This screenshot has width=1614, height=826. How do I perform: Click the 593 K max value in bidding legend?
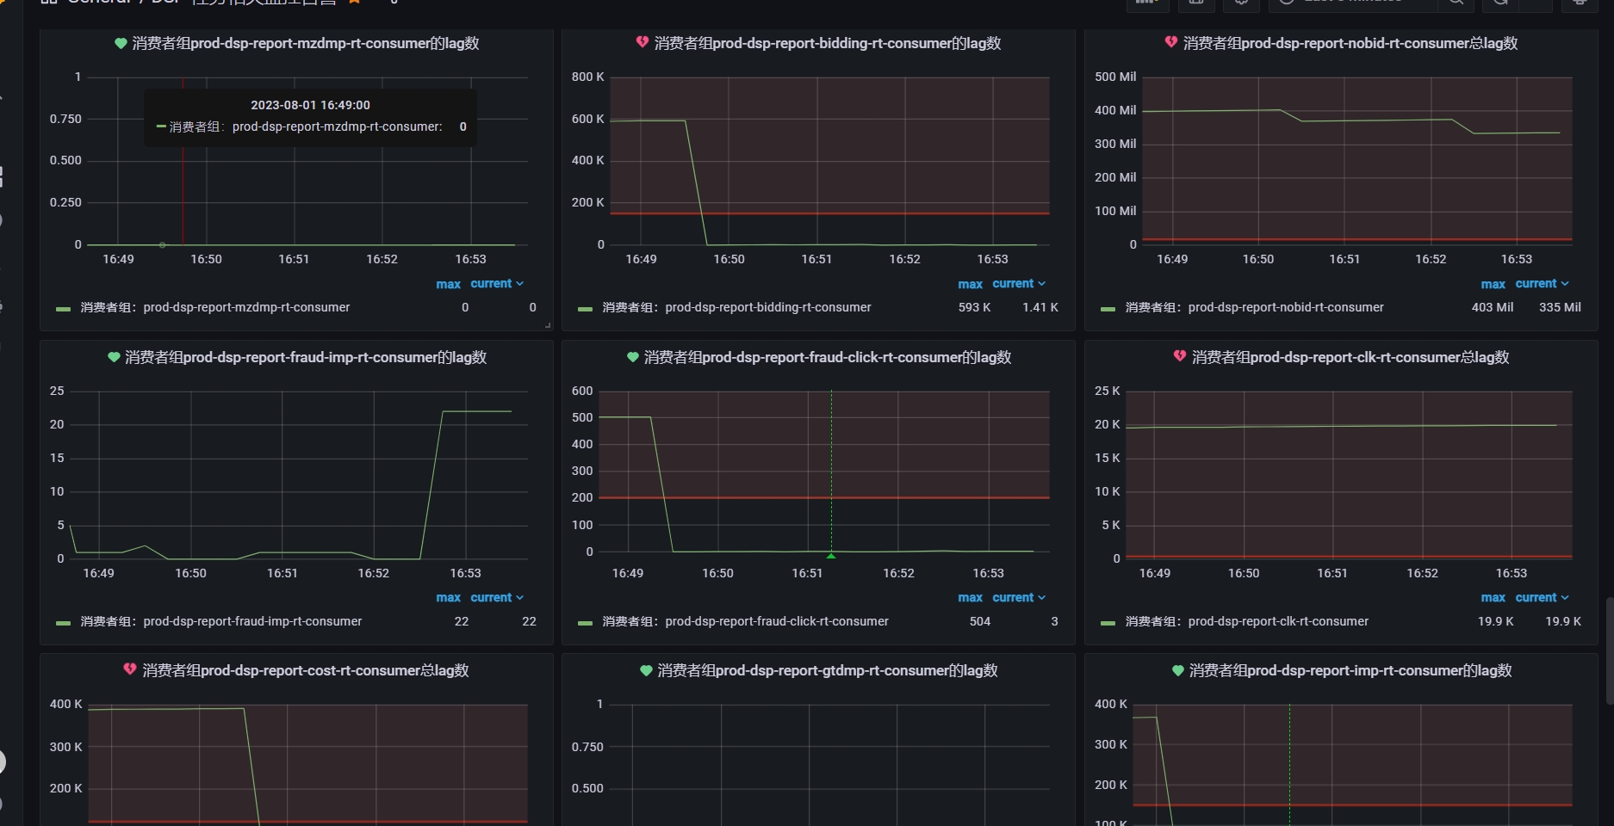pos(974,307)
